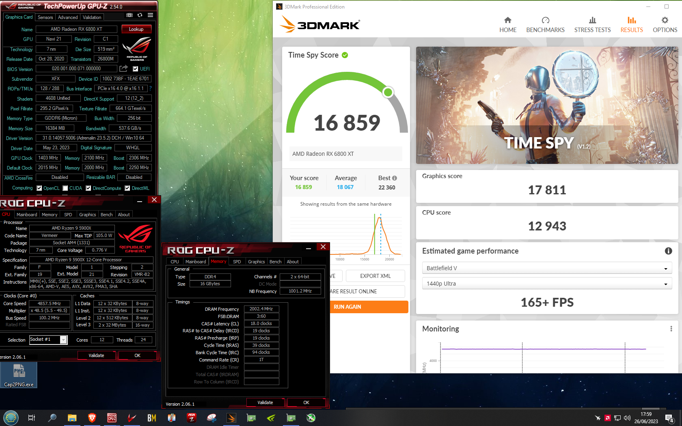Open the NVIDIA taskbar icon
Image resolution: width=682 pixels, height=426 pixels.
271,417
